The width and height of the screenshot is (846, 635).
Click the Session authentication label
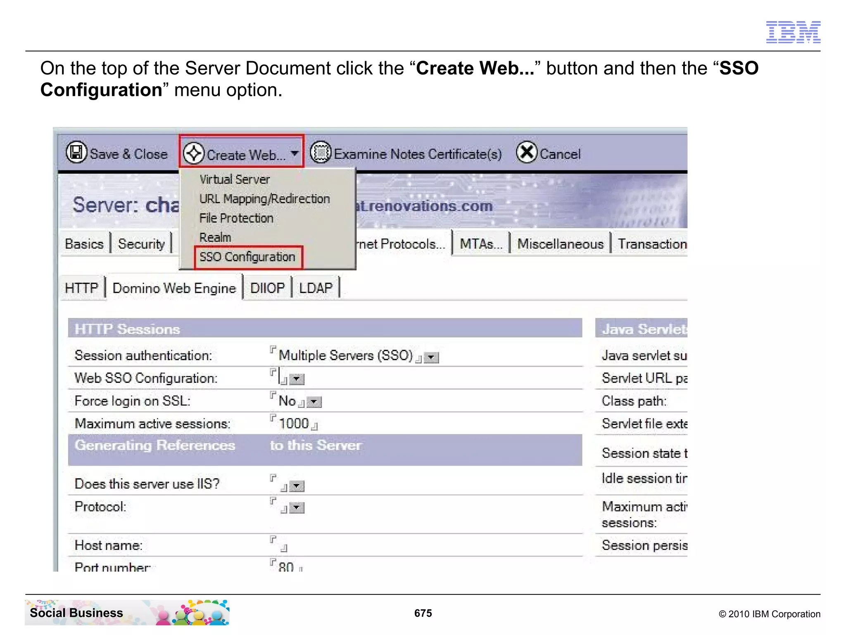(x=143, y=356)
